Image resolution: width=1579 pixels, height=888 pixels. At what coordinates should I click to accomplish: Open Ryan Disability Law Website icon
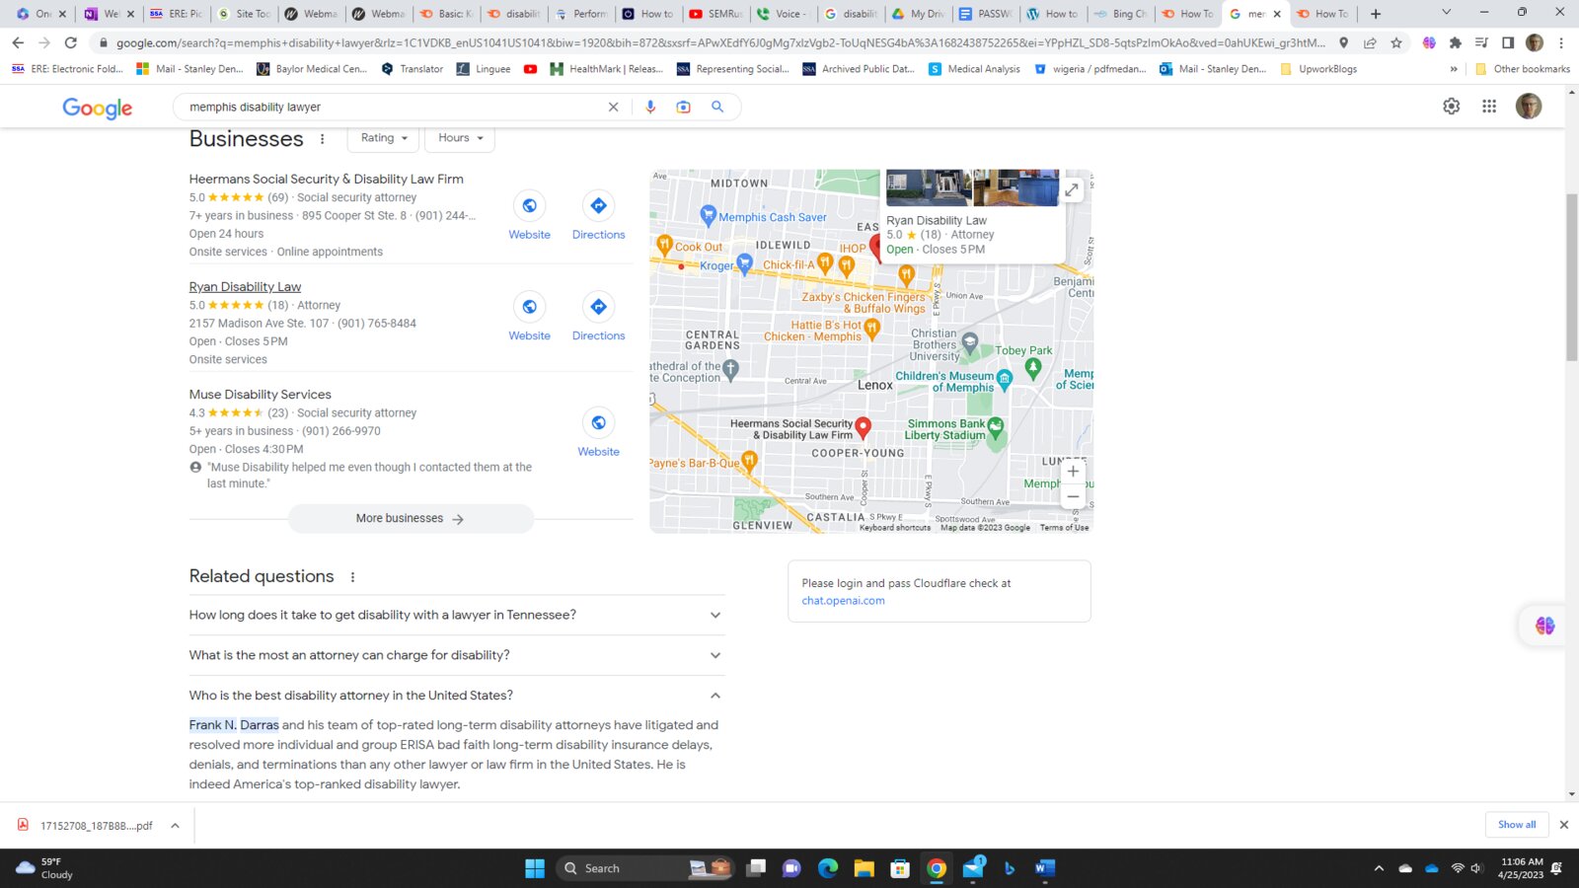529,307
